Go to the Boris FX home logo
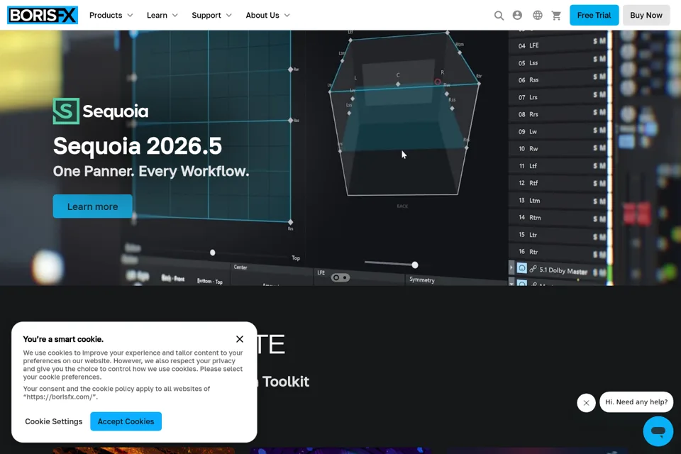The image size is (681, 454). click(43, 15)
